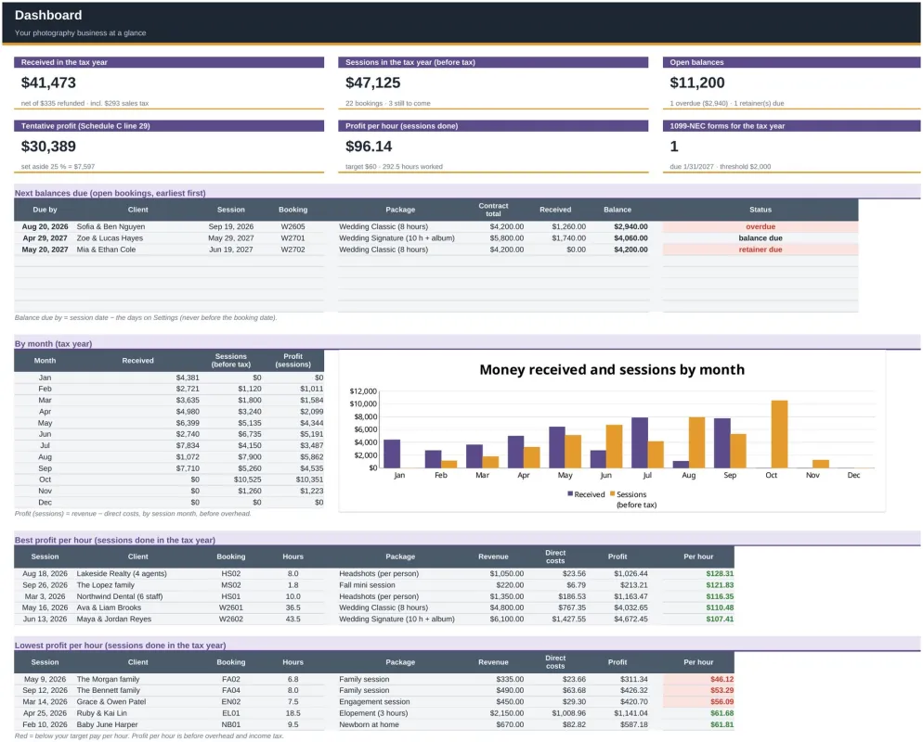Click the Dashboard title heading
Viewport: 923px width, 742px height.
point(48,15)
